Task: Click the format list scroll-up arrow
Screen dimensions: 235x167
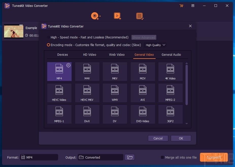Action: click(187, 63)
